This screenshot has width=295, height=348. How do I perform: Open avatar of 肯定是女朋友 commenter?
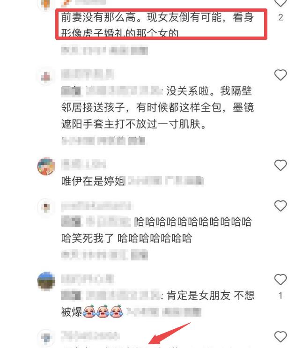[x=46, y=281]
